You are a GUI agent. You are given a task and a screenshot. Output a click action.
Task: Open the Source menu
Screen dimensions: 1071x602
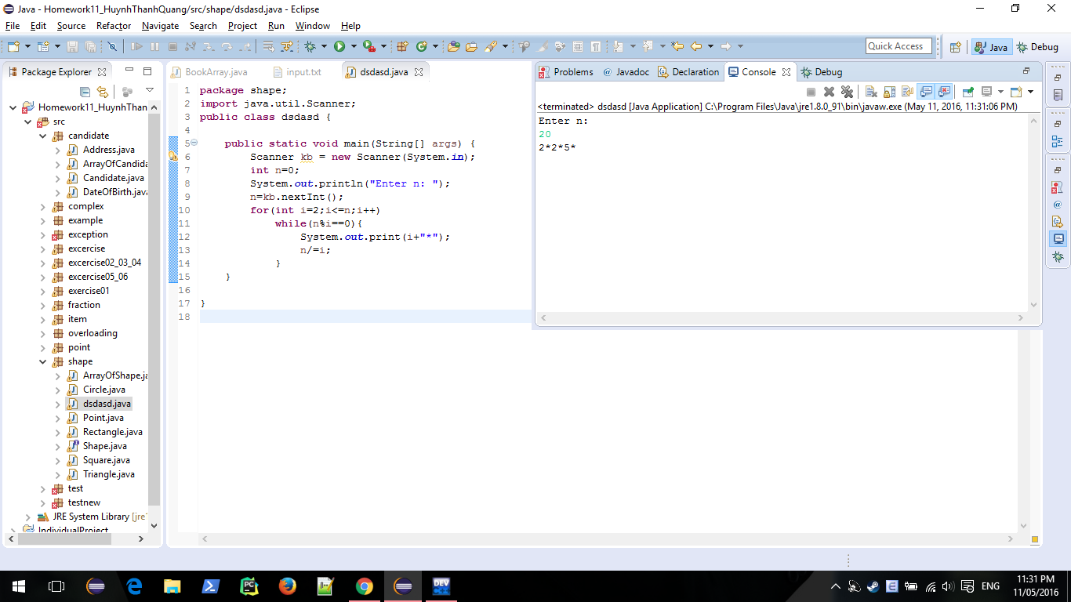pyautogui.click(x=71, y=26)
